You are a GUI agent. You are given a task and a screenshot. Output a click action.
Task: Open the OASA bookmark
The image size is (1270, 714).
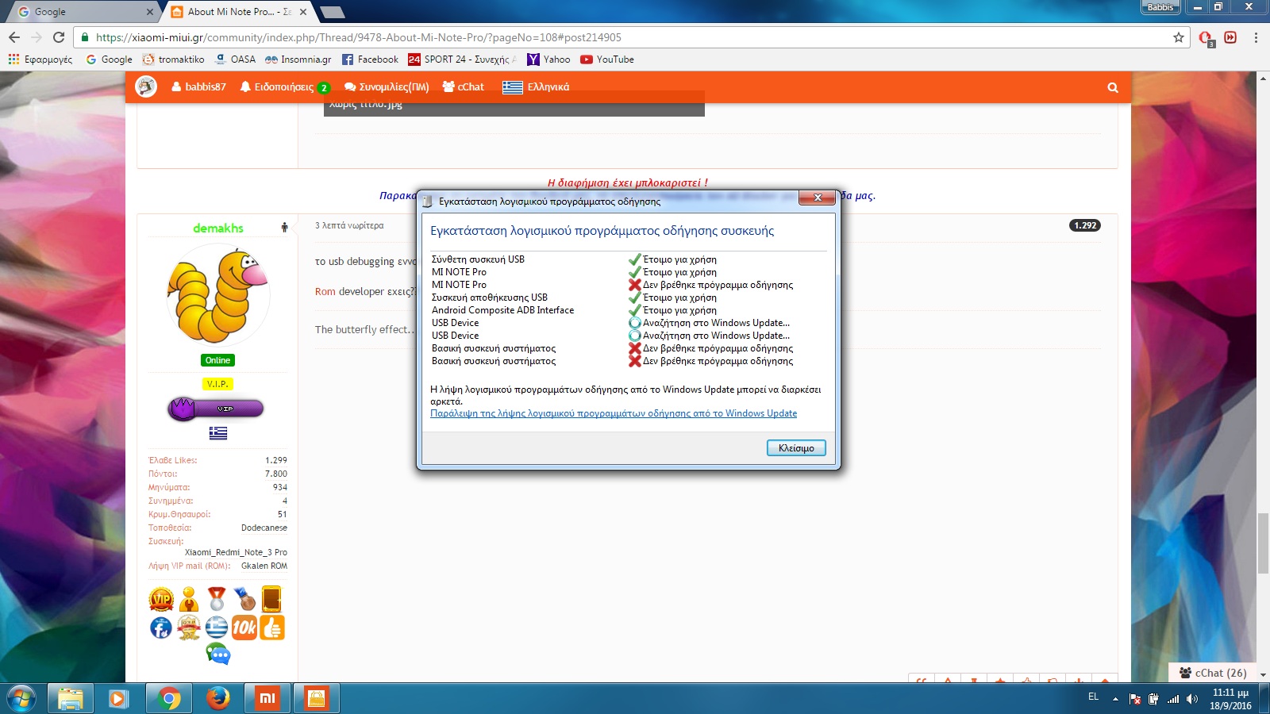[x=235, y=59]
